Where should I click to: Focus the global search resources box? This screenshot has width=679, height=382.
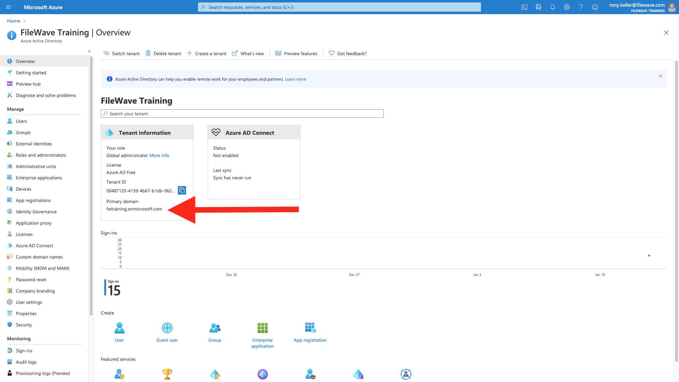pyautogui.click(x=339, y=7)
